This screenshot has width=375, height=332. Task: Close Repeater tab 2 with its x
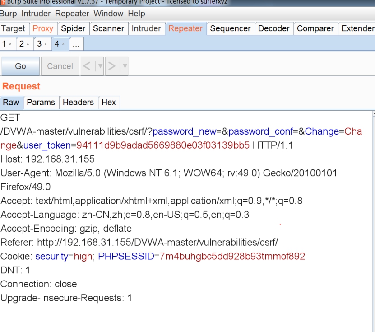(28, 44)
